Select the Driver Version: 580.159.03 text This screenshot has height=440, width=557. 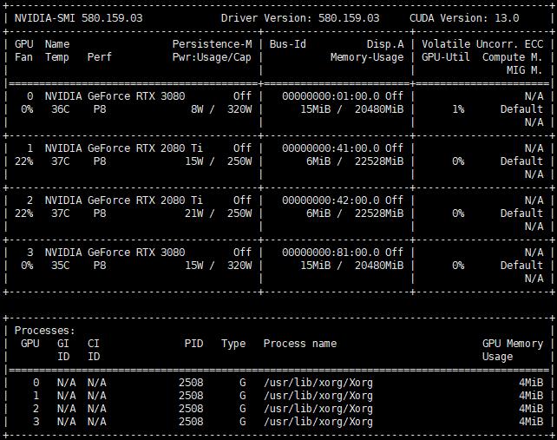(x=300, y=18)
